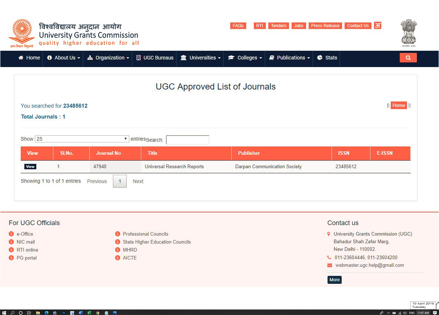Click the Stats pie chart menu item

tap(327, 58)
